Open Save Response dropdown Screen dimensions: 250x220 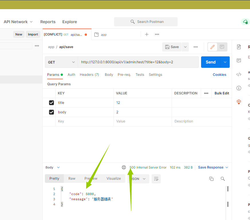213,167
